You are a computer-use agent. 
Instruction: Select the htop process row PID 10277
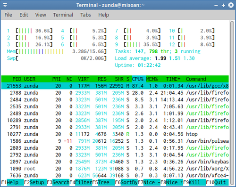click(x=115, y=134)
